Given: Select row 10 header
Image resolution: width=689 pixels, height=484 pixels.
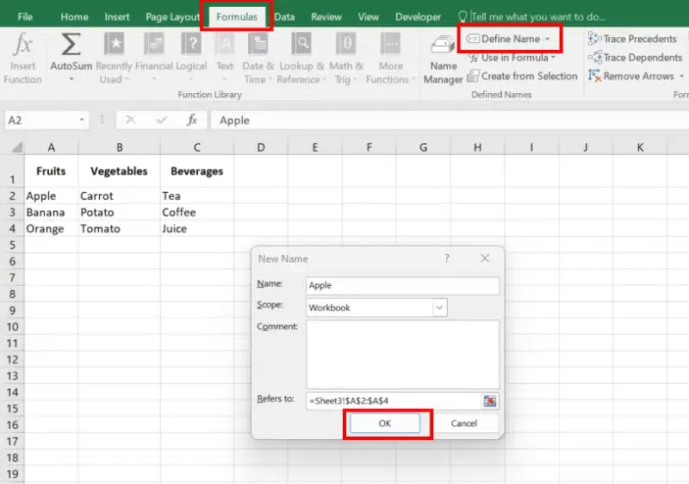Looking at the screenshot, I should click(x=12, y=326).
